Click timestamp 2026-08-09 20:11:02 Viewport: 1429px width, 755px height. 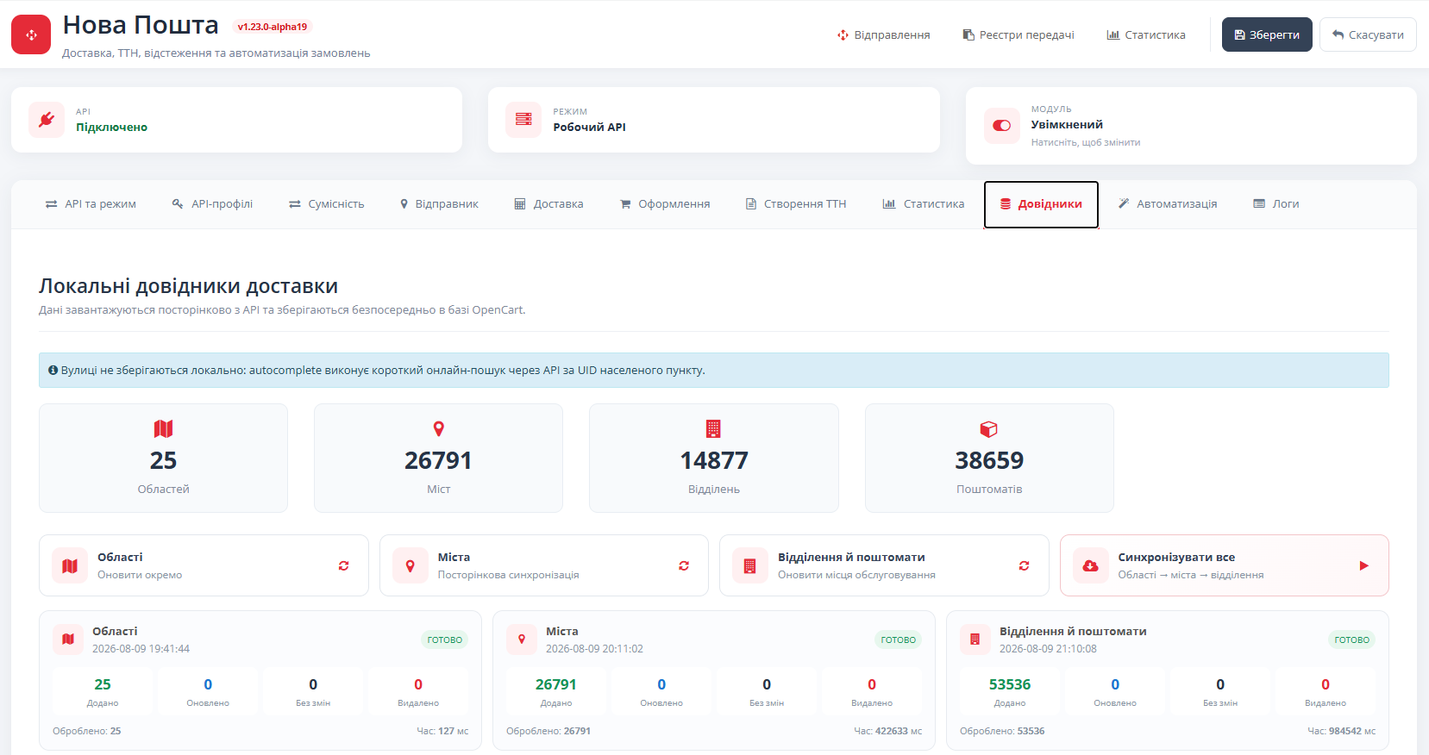pyautogui.click(x=594, y=649)
